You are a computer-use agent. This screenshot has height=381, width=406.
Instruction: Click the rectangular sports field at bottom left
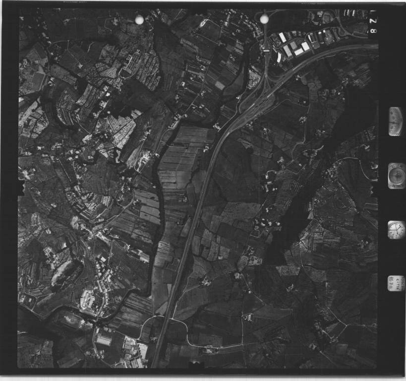click(104, 340)
